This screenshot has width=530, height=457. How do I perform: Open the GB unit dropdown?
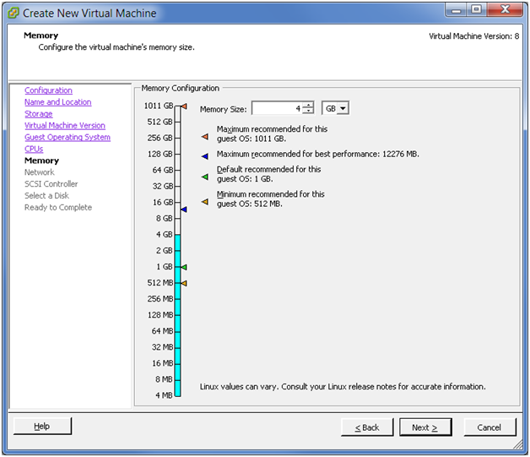click(343, 109)
